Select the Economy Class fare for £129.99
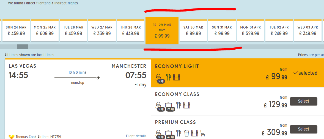Screen dimensions: 324x139 click(303, 101)
